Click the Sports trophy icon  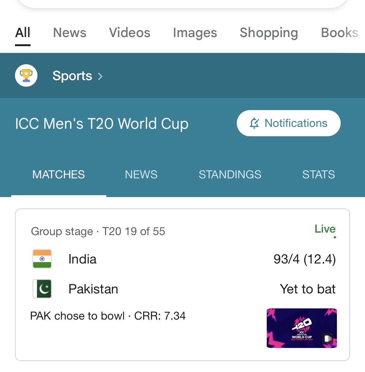click(x=26, y=76)
